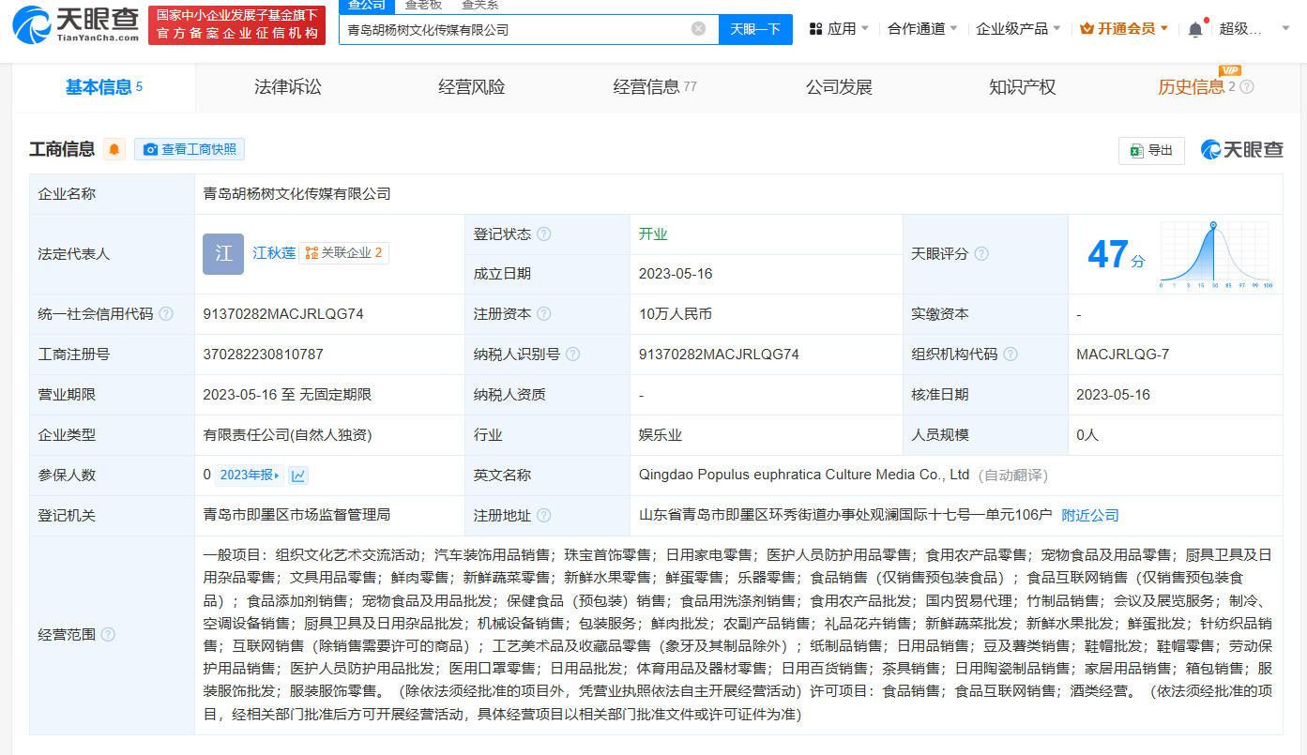1307x755 pixels.
Task: Click the help icon next to 登记状态
Action: click(543, 234)
